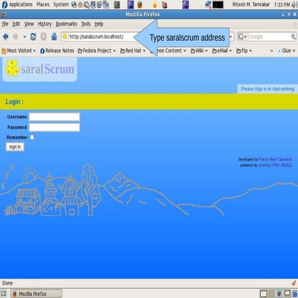The height and width of the screenshot is (298, 298).
Task: Click the 7:33 PM clock
Action: tap(282, 4)
